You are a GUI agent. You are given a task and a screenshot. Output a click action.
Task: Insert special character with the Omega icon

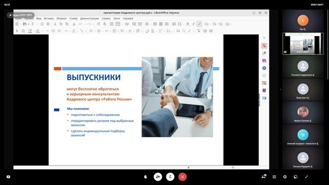179,24
